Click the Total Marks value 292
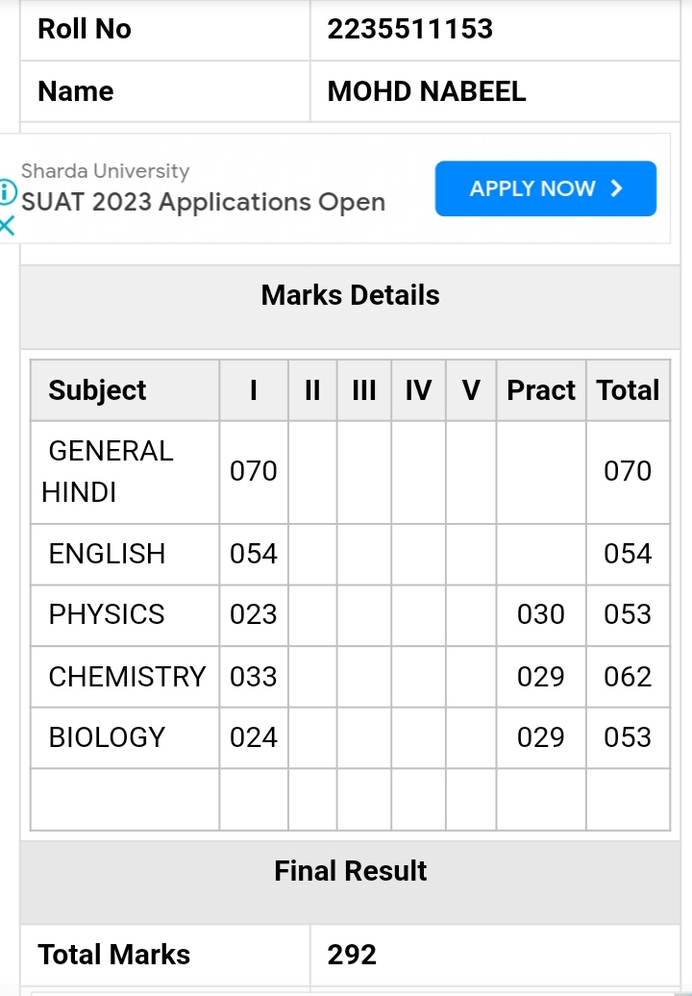 352,955
